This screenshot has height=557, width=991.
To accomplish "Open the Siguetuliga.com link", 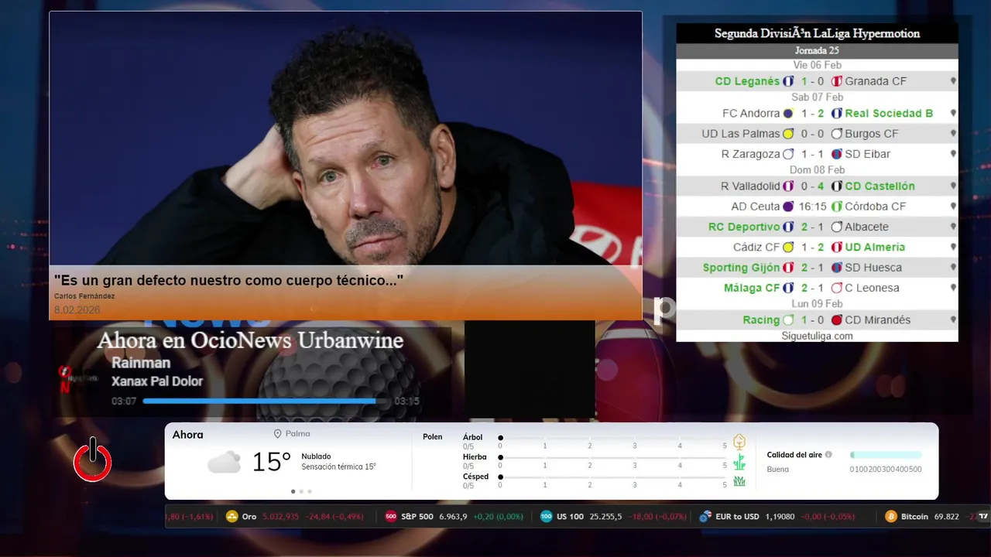I will click(x=817, y=336).
